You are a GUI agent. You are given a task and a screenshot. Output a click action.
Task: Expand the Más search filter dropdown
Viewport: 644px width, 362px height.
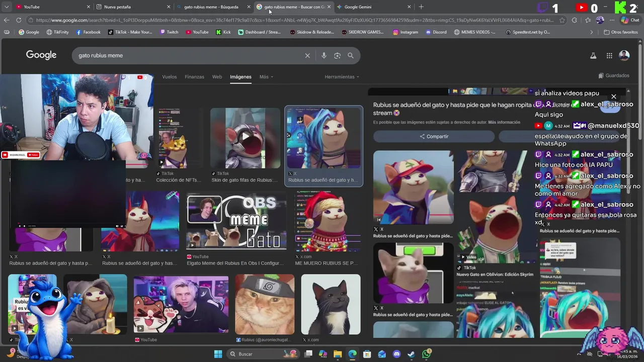[266, 77]
